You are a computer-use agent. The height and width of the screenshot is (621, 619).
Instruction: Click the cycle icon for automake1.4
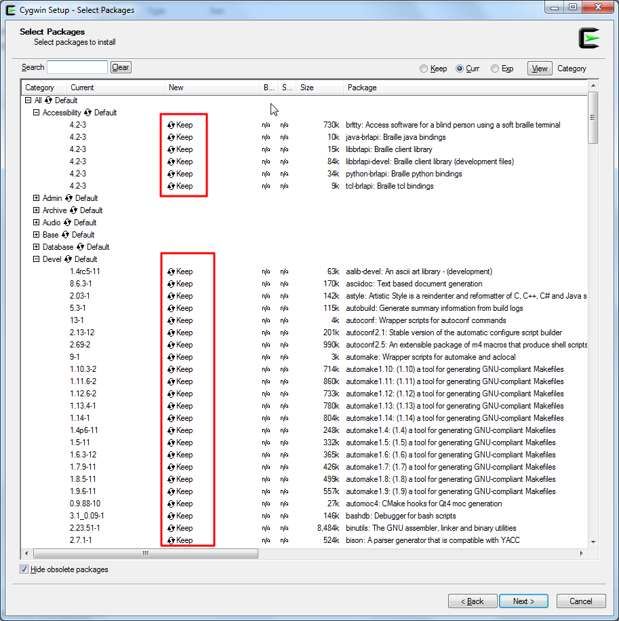[171, 430]
